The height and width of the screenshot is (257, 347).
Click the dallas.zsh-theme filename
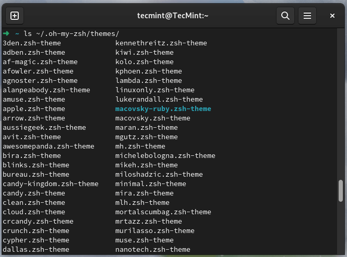point(36,250)
